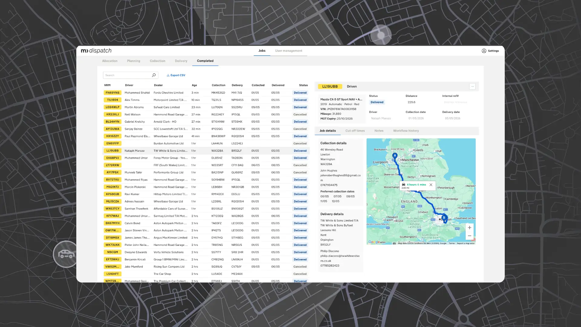Click the keyboard shortcuts icon on map
581x327 pixels.
click(x=394, y=243)
